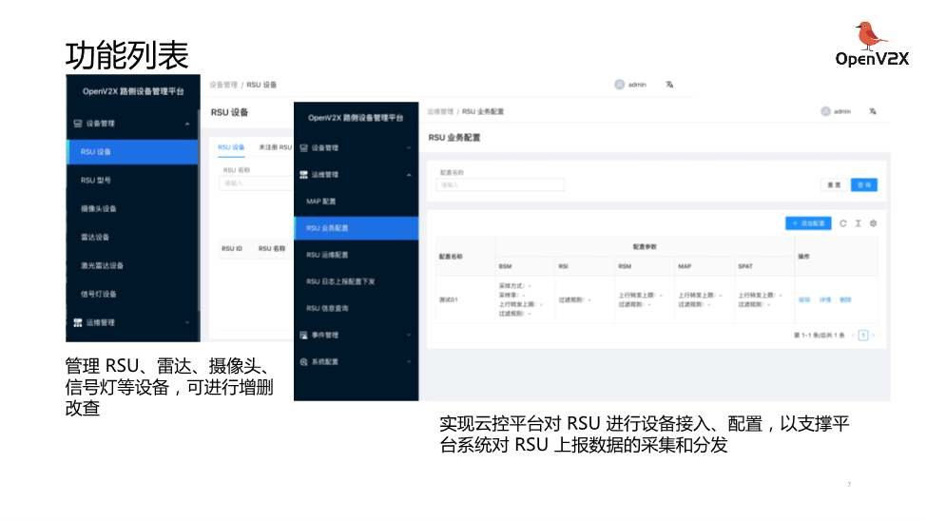Click page number 1 in pagination

(863, 336)
